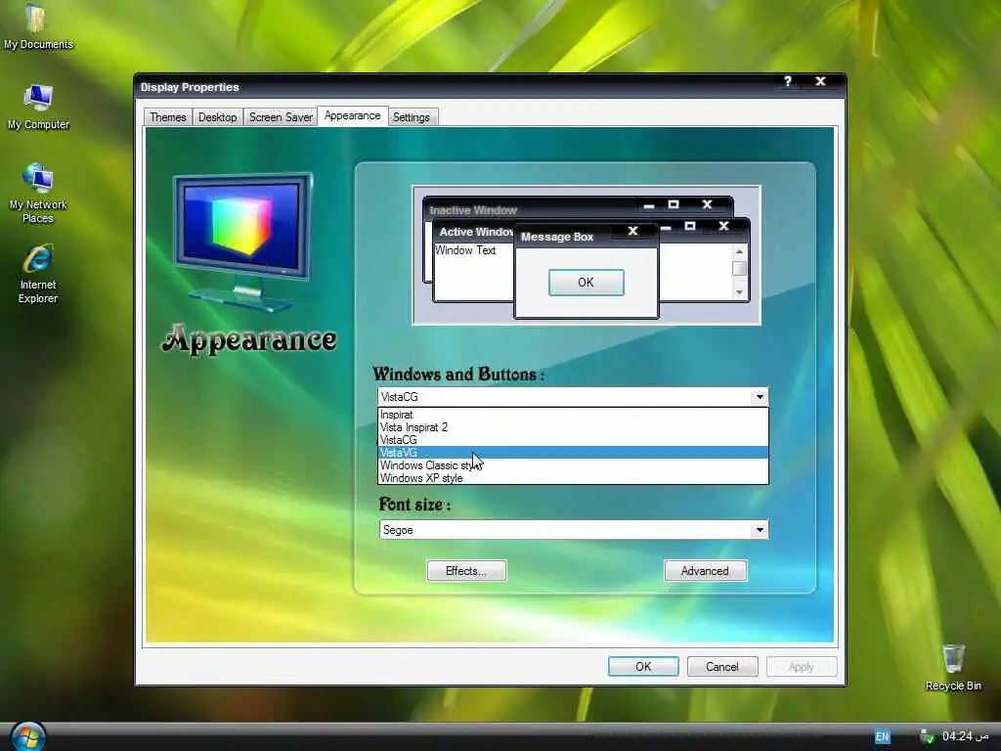Image resolution: width=1001 pixels, height=751 pixels.
Task: Click the network tray icon
Action: [927, 736]
